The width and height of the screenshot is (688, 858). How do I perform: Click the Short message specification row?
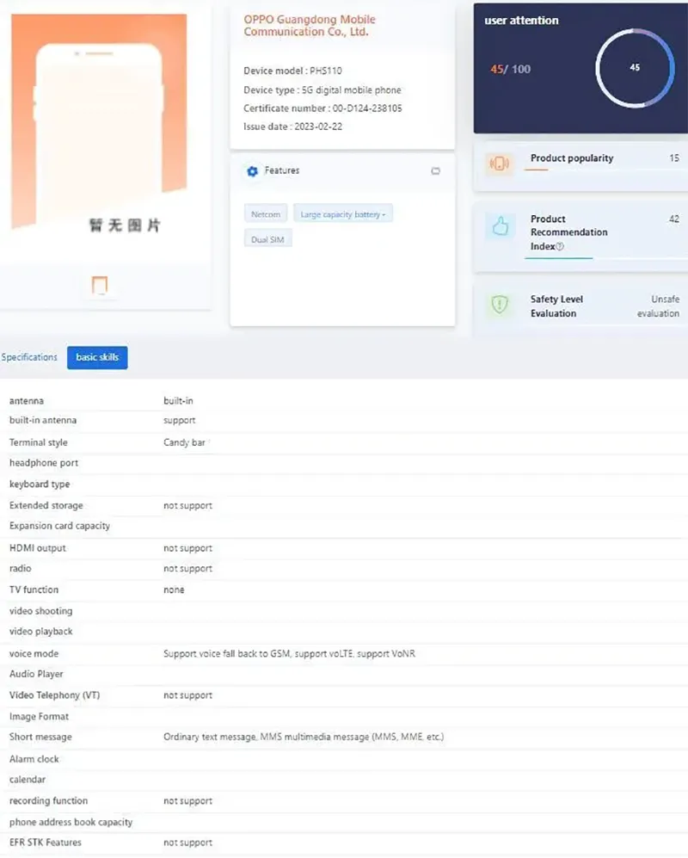pos(303,738)
